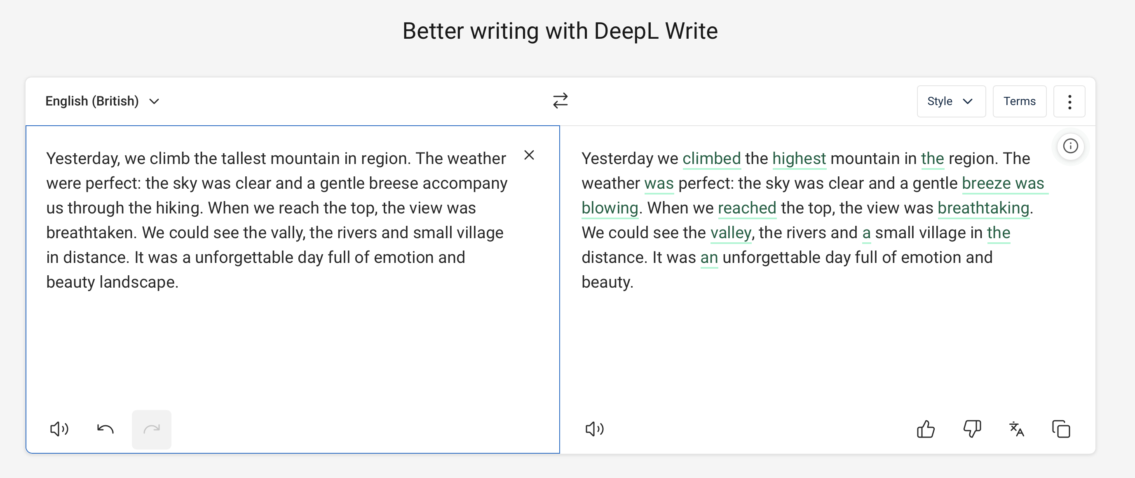Open the English (British) language dropdown
Viewport: 1135px width, 478px height.
[102, 101]
